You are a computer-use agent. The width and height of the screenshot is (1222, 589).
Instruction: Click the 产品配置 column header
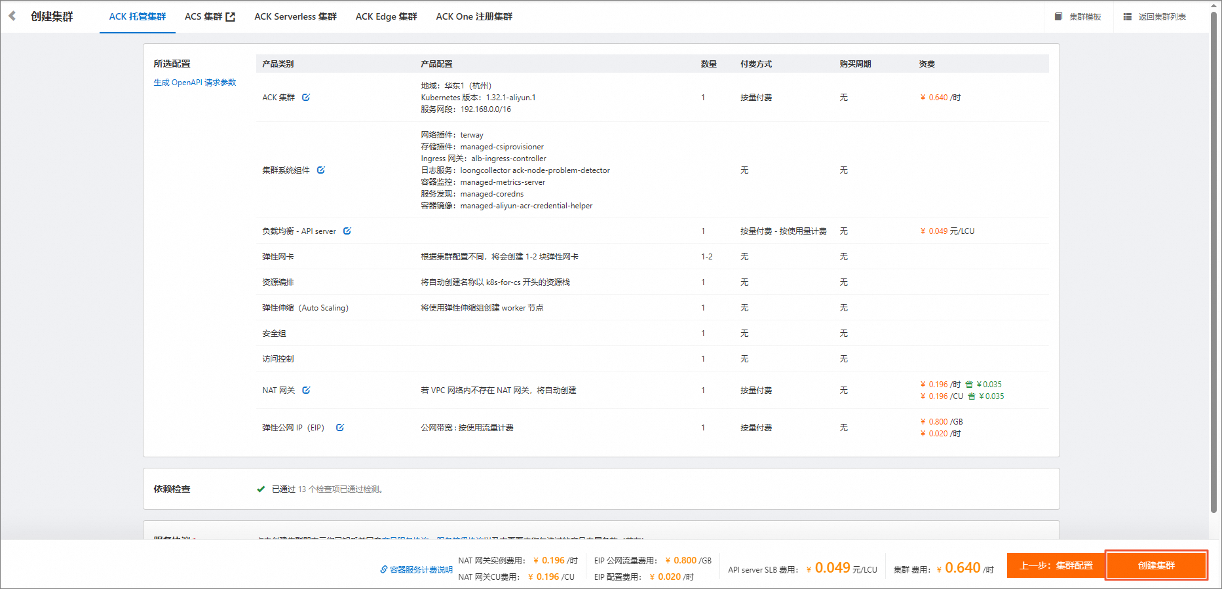click(x=436, y=64)
